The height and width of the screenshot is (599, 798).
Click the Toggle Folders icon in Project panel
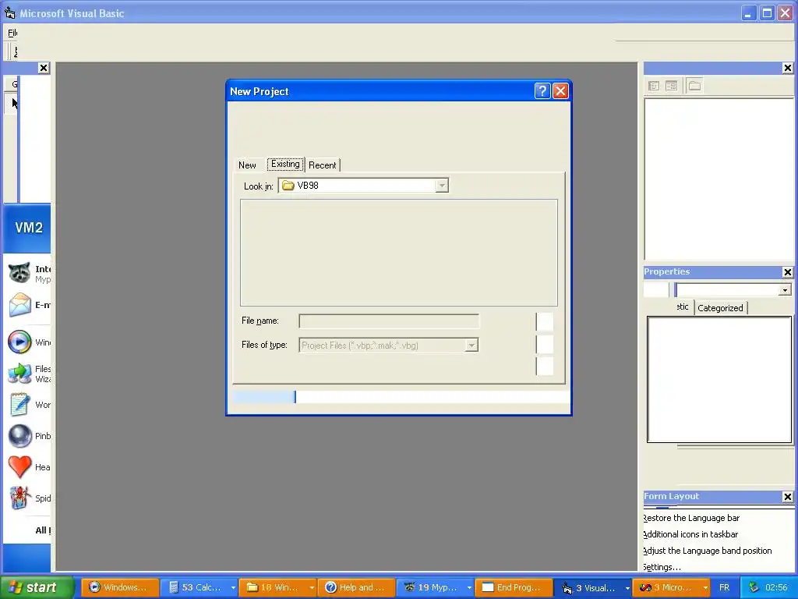694,86
